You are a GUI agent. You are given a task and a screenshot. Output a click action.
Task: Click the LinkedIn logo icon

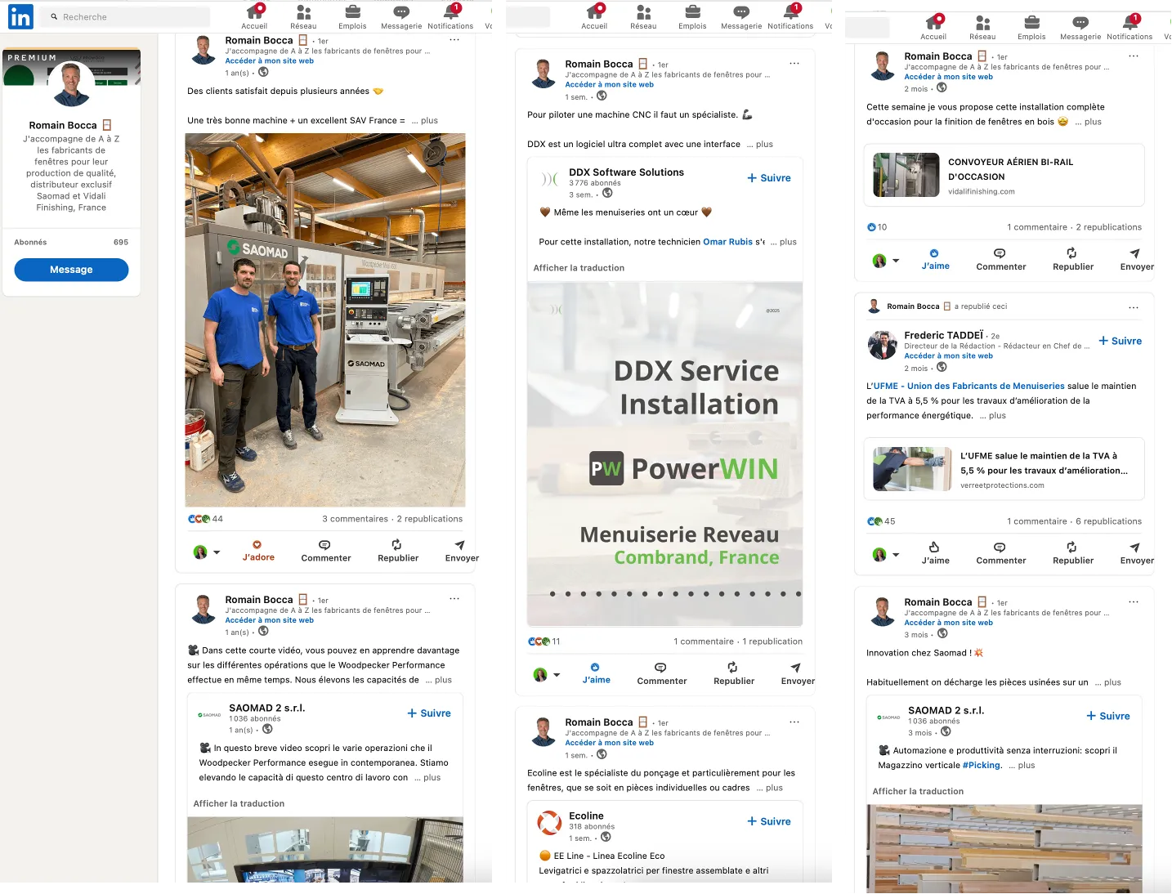click(20, 16)
